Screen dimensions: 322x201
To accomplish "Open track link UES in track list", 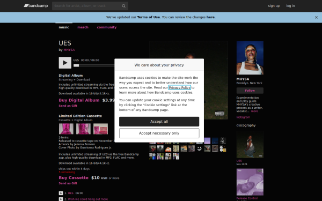I will 70,193.
